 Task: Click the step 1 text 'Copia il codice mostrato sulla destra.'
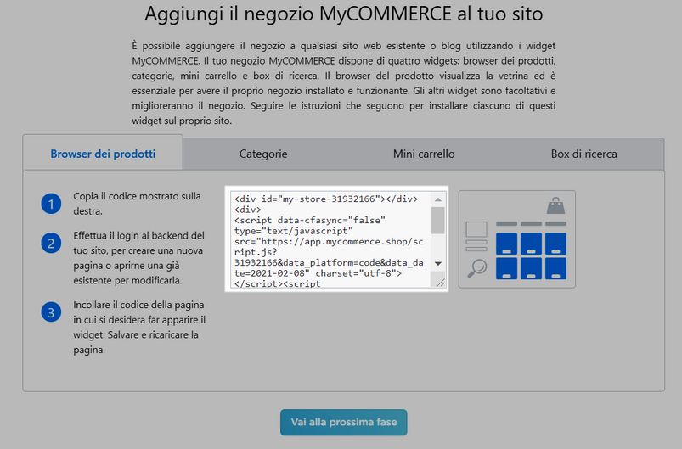coord(137,204)
